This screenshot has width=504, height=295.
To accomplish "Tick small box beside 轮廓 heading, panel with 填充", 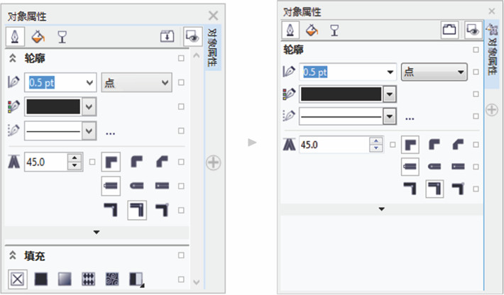I will (x=181, y=58).
